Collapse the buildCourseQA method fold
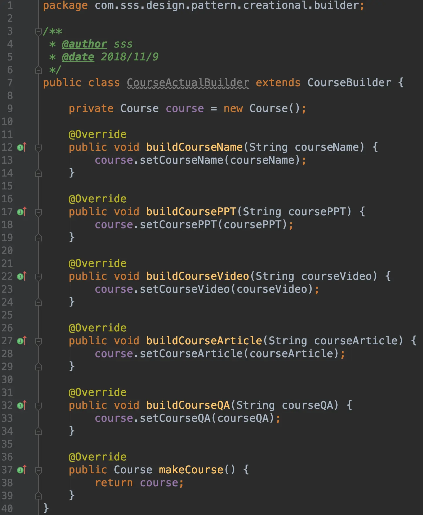423x515 pixels. point(38,406)
